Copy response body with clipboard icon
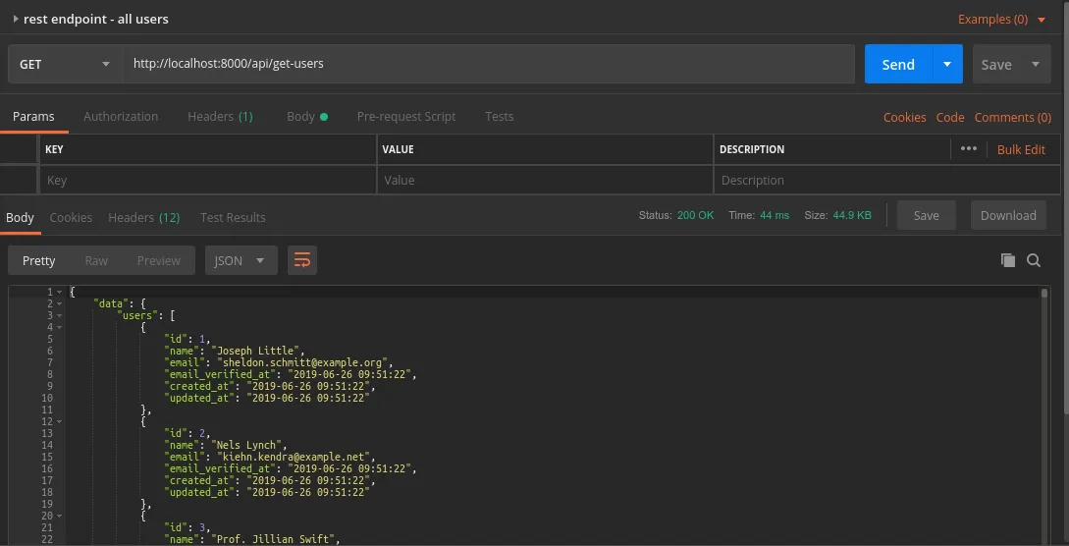The width and height of the screenshot is (1069, 546). point(1007,260)
